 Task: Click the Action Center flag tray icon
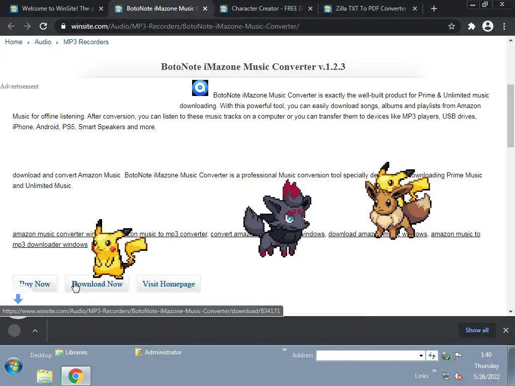[x=458, y=355]
